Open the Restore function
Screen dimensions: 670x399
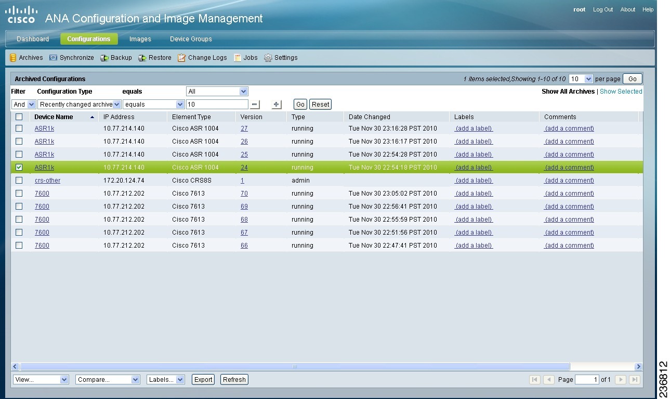click(154, 58)
